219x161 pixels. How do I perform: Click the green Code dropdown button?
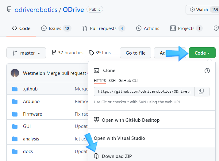(x=202, y=53)
